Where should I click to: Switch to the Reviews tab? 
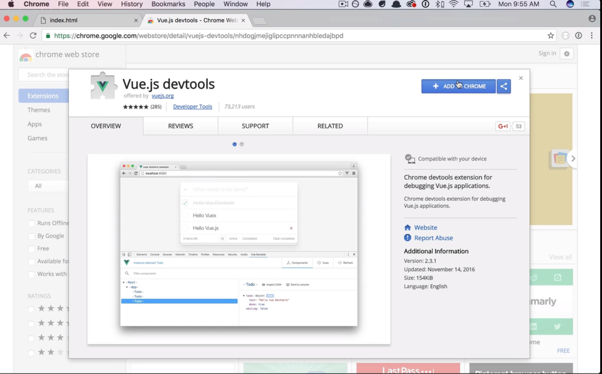click(x=181, y=126)
